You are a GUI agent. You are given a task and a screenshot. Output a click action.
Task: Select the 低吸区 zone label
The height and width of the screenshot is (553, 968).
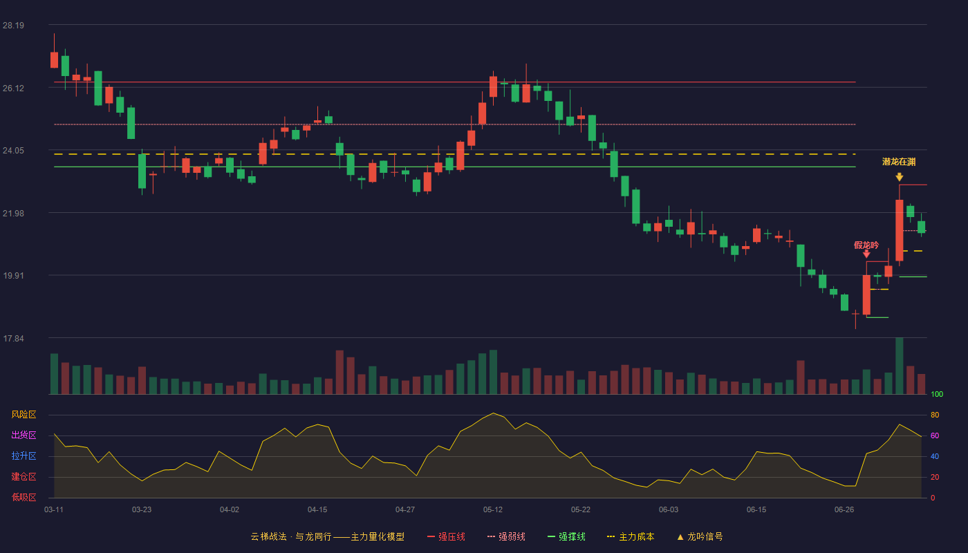pos(24,498)
